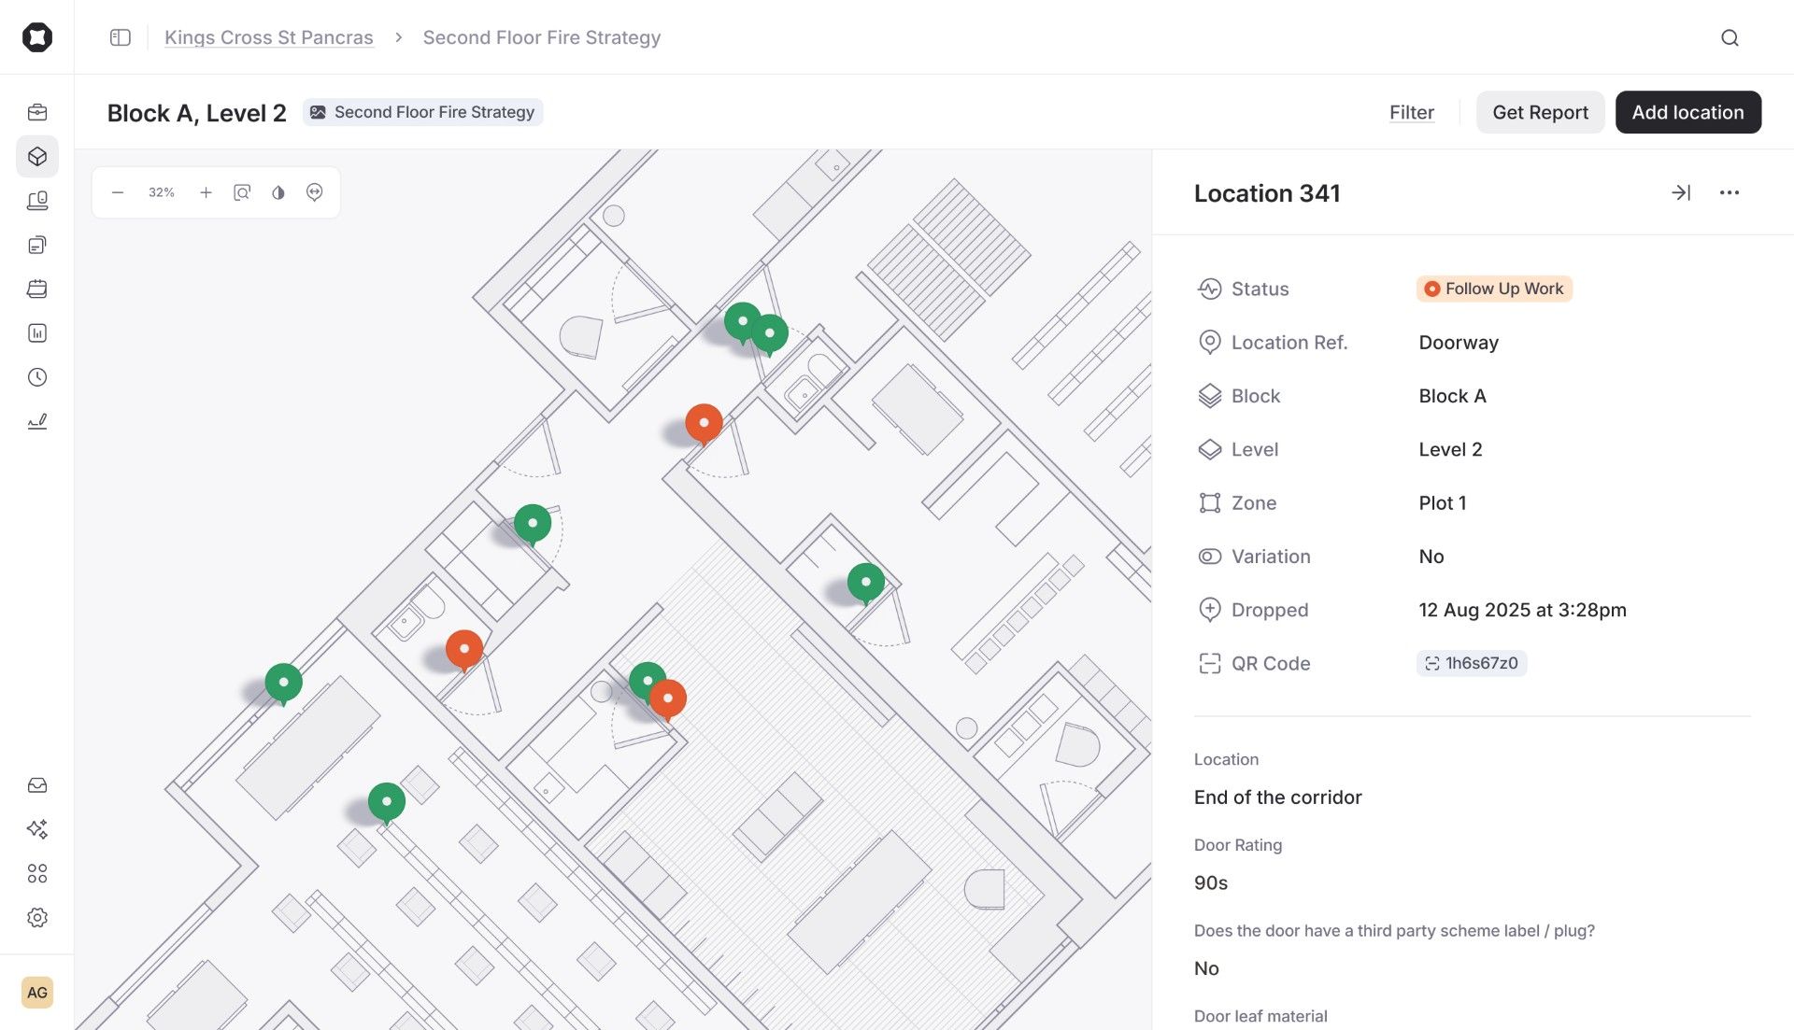
Task: Click the End of the corridor location text
Action: coord(1277,797)
